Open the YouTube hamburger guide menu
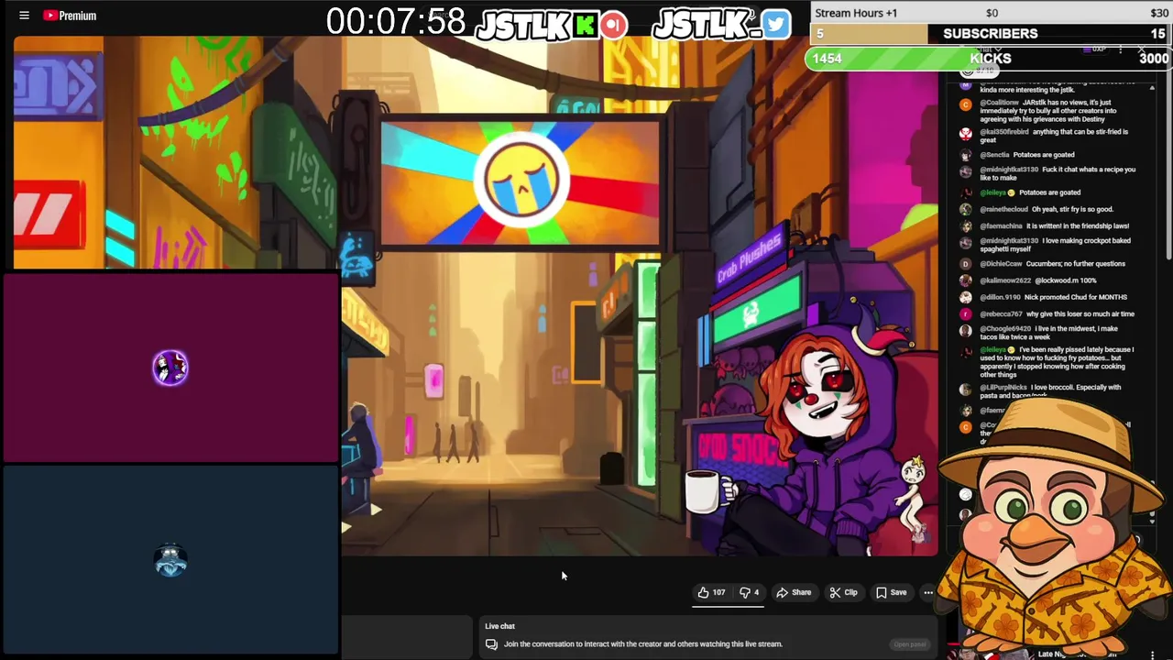 coord(25,16)
